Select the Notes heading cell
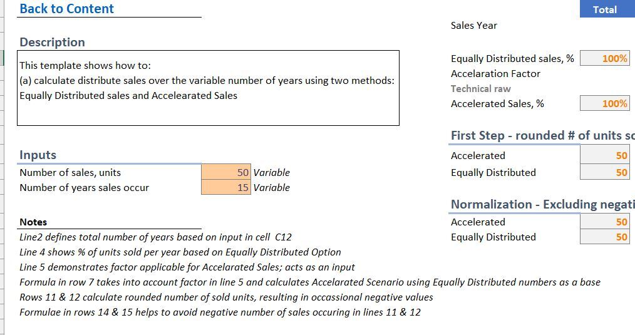The height and width of the screenshot is (335, 635). tap(33, 222)
